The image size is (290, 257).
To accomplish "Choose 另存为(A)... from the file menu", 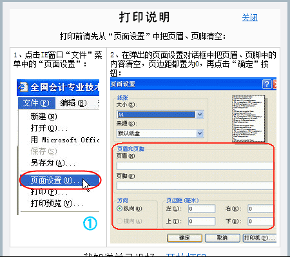I will coord(53,163).
